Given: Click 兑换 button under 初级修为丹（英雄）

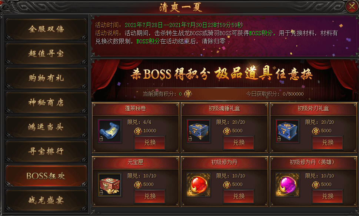Looking at the screenshot, I should [328, 196].
